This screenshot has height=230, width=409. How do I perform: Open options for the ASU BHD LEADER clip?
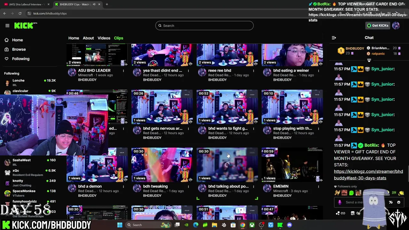click(123, 71)
